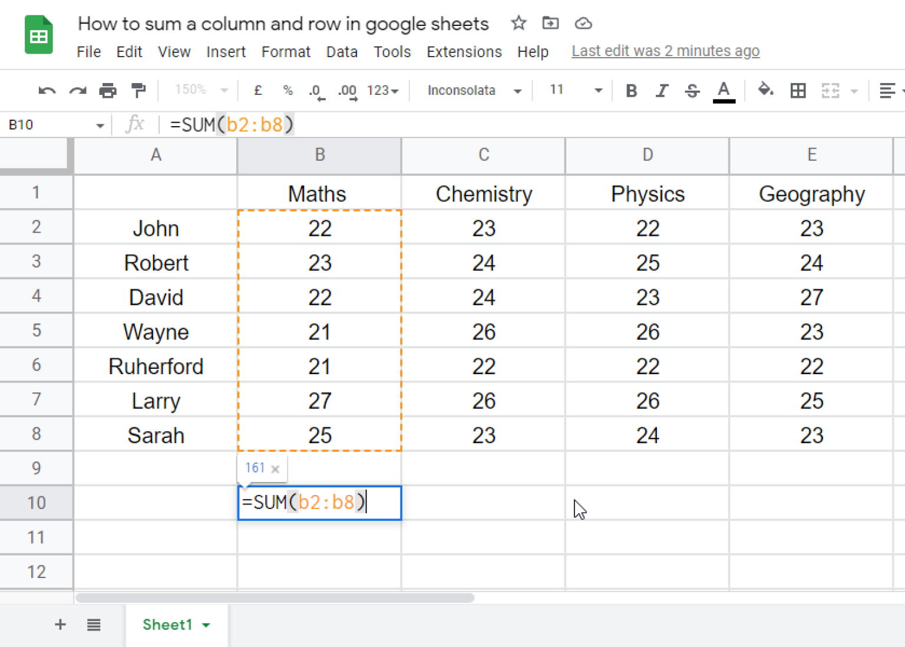Toggle Strikethrough formatting

pyautogui.click(x=692, y=91)
